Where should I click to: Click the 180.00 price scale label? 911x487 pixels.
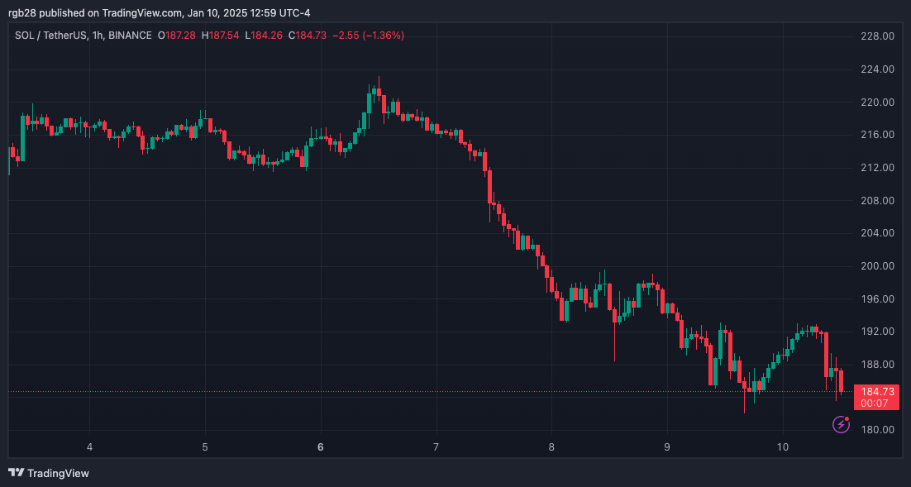[877, 430]
